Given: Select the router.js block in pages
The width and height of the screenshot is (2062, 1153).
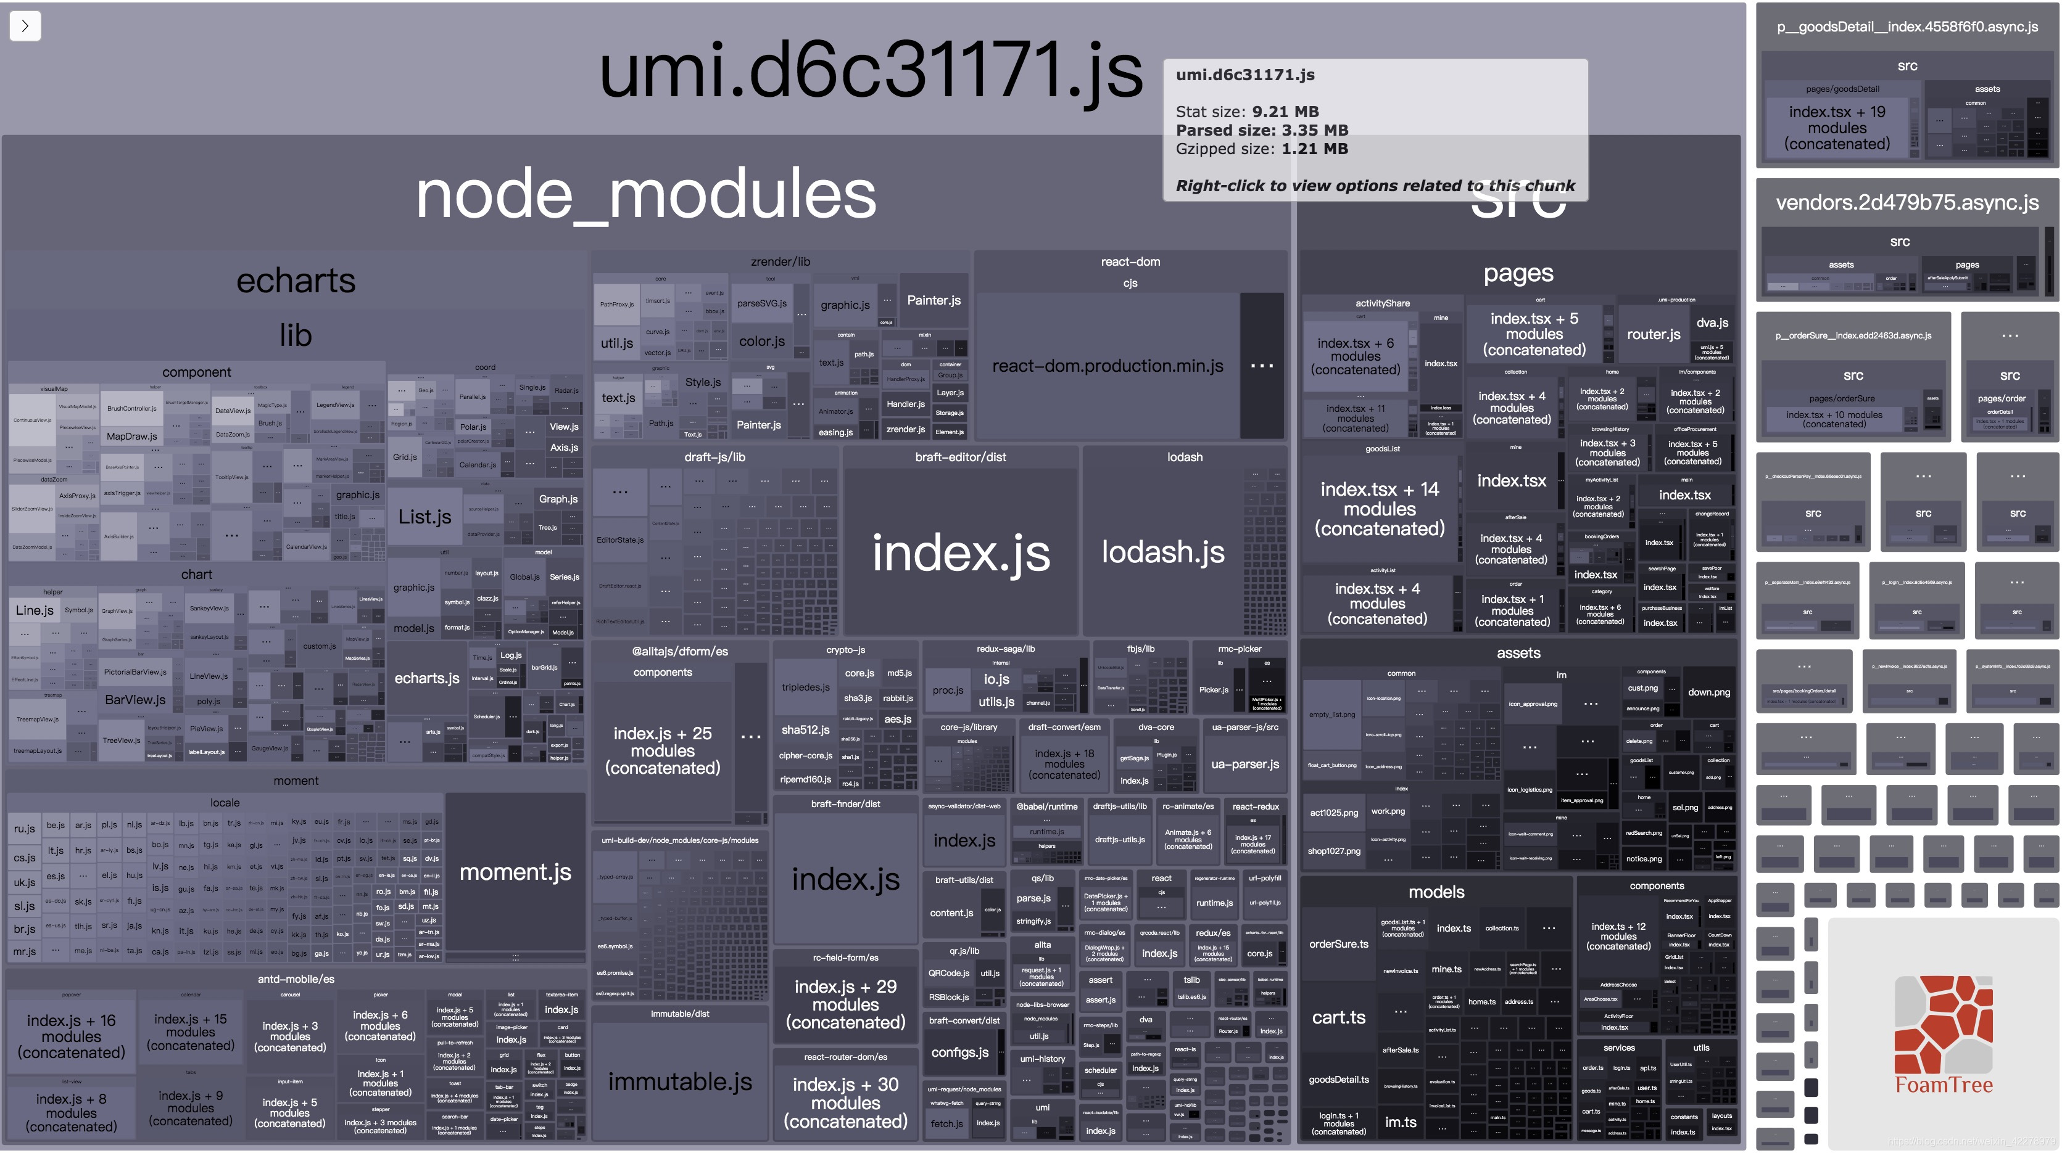Looking at the screenshot, I should point(1653,334).
